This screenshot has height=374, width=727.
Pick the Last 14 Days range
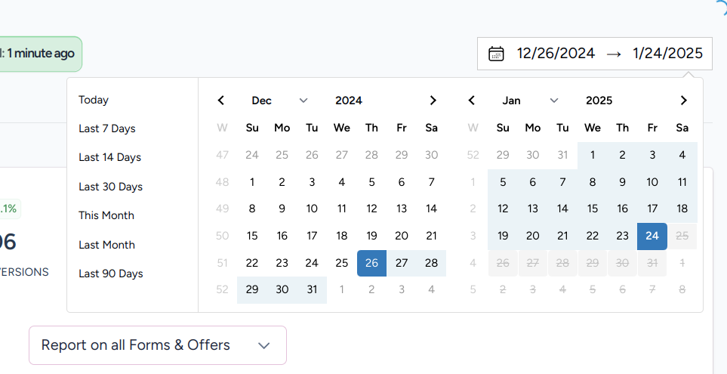point(109,157)
